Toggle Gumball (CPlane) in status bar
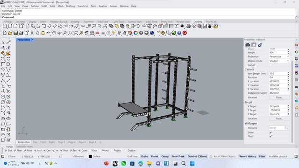Viewport: 299px width, 168px height. tap(197, 156)
